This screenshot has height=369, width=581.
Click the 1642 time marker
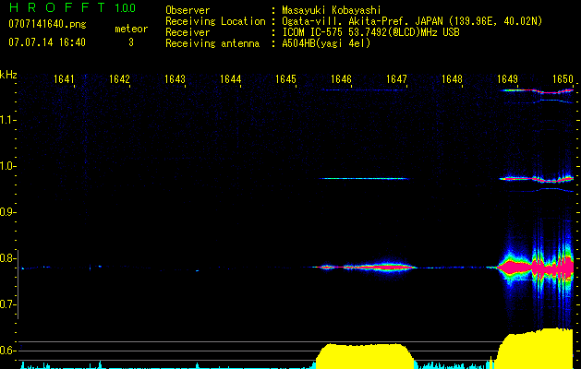119,79
